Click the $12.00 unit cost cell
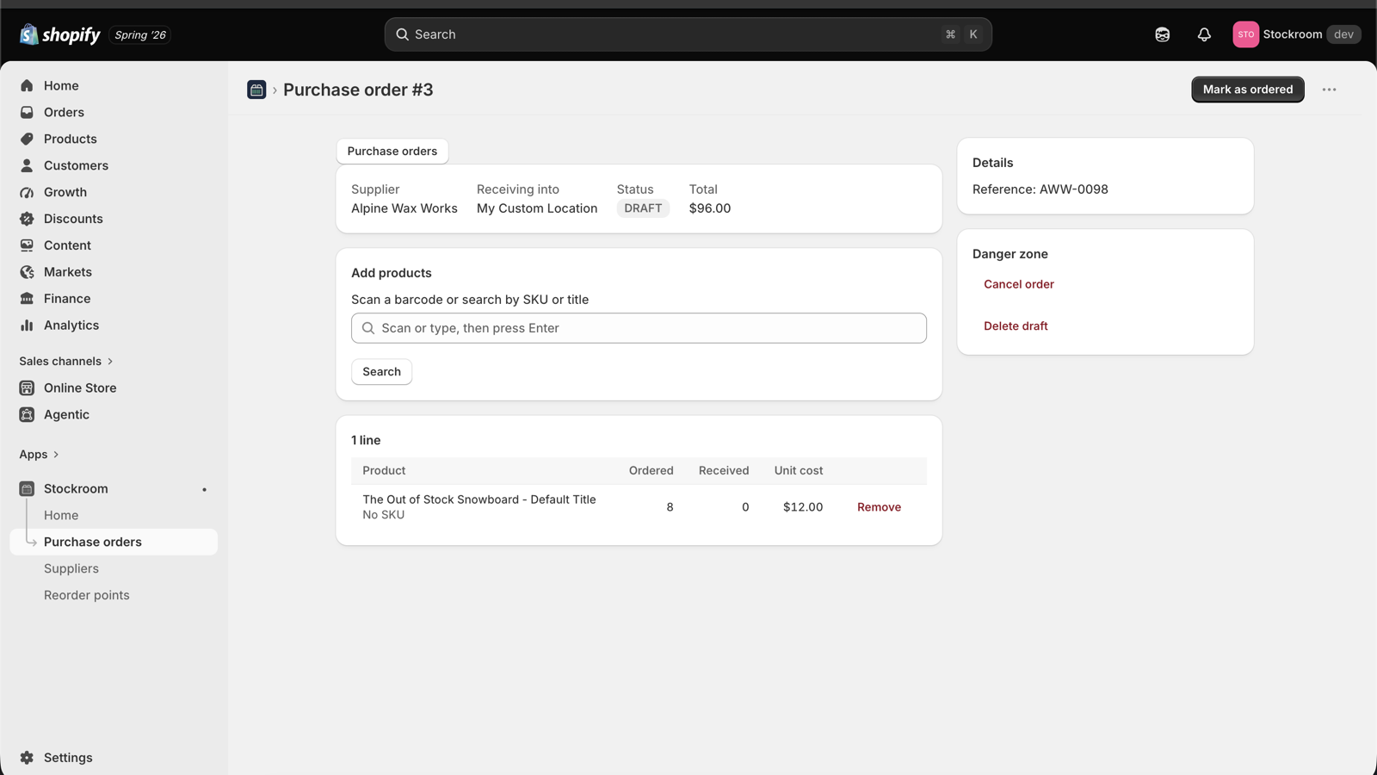This screenshot has width=1377, height=775. 803,507
